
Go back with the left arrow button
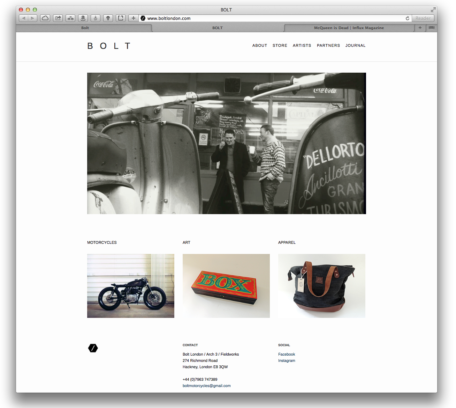(x=23, y=18)
